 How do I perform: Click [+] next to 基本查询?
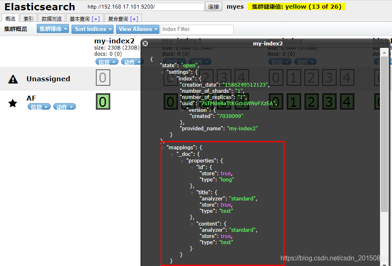click(x=96, y=19)
